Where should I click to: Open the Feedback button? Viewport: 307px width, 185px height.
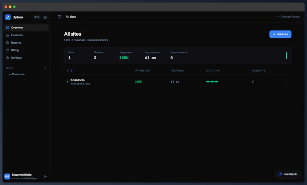coord(288,174)
